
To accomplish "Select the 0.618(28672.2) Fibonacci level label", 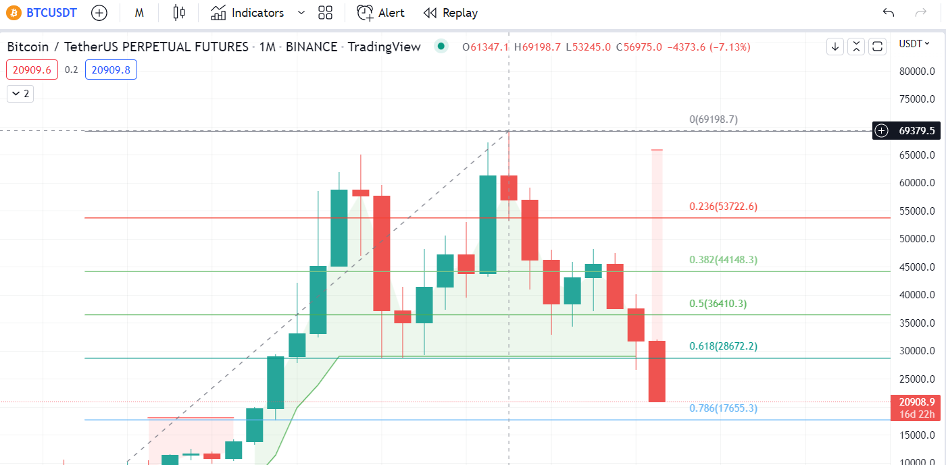I will pos(723,346).
